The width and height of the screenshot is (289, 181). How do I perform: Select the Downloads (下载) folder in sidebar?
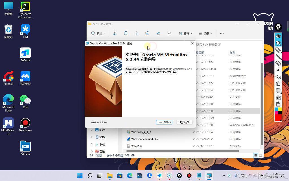100,144
